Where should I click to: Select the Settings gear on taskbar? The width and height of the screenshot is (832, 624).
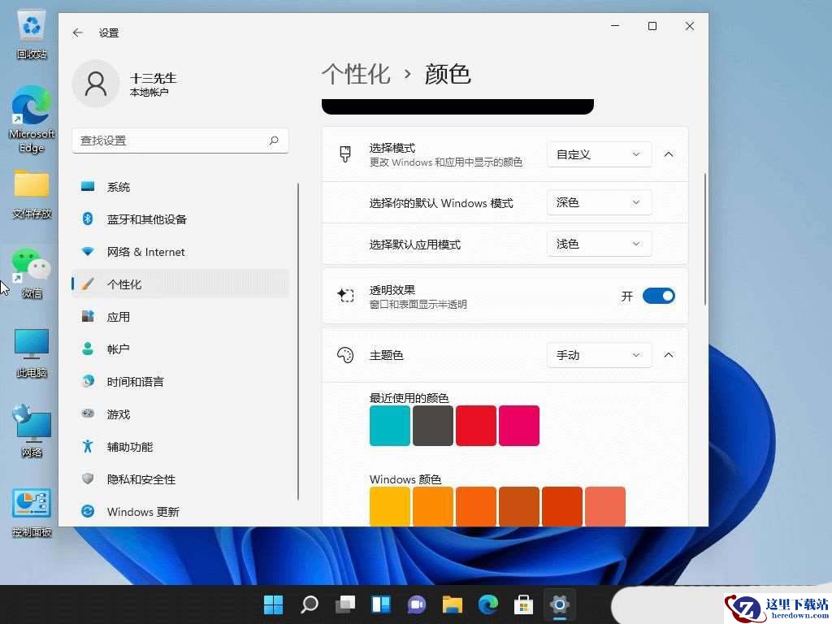coord(559,604)
